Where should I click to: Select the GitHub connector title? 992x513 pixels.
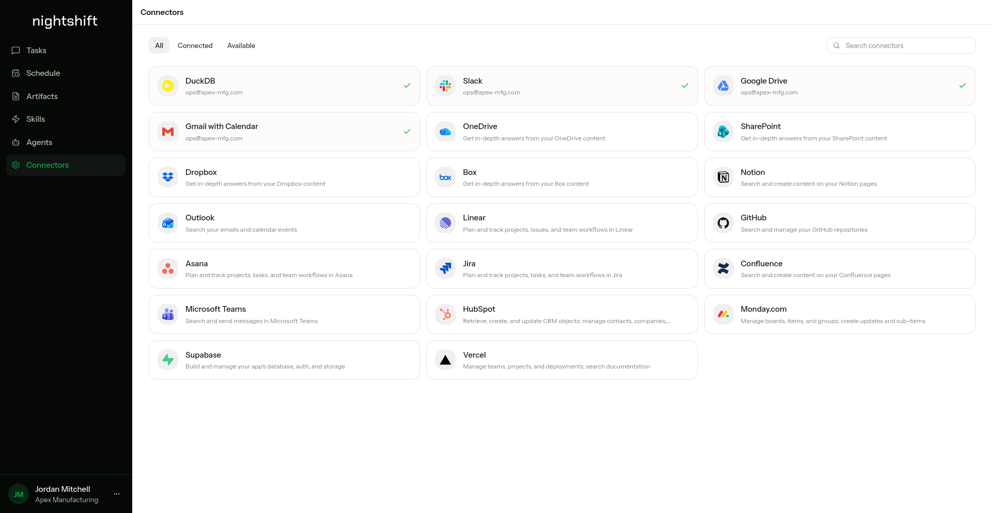click(x=753, y=218)
